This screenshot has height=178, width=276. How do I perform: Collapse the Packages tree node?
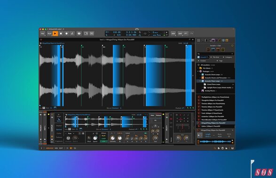click(198, 71)
